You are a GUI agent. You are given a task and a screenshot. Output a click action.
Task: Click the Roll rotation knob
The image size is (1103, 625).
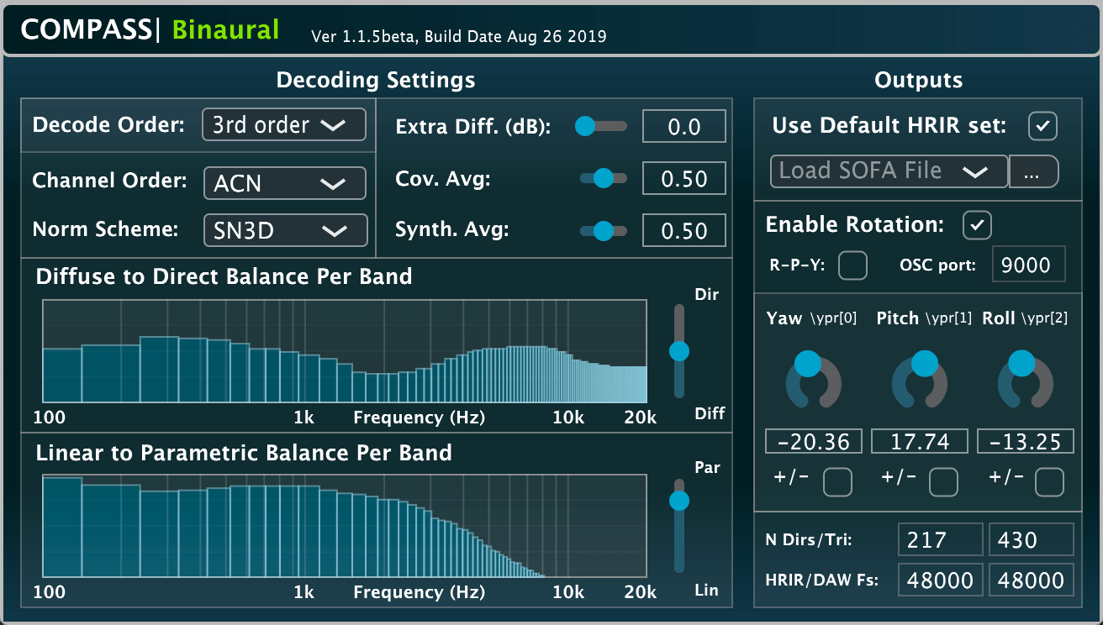1025,381
